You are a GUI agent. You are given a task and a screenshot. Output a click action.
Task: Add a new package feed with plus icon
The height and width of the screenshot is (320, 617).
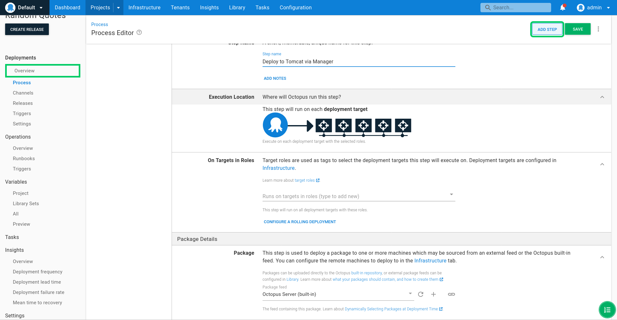click(434, 294)
